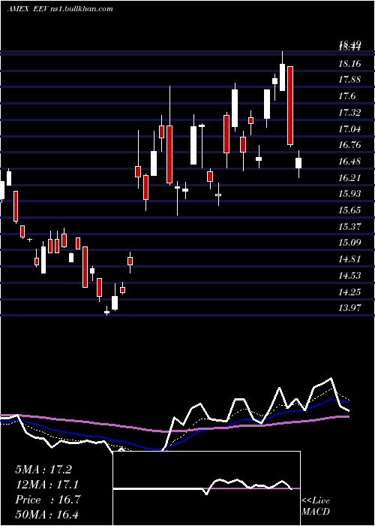The image size is (375, 526).
Task: Click the 14.25 price axis label
Action: (x=350, y=292)
